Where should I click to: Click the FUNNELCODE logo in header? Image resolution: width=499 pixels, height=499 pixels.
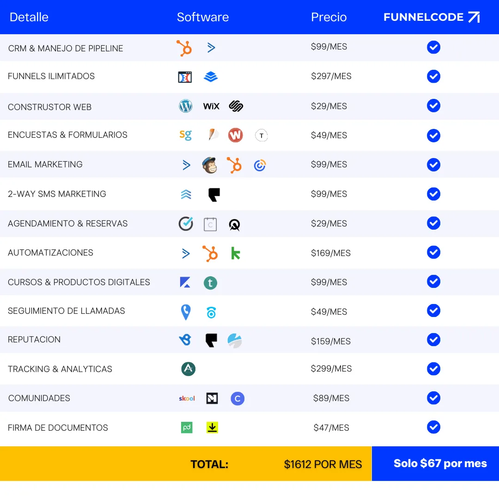432,17
